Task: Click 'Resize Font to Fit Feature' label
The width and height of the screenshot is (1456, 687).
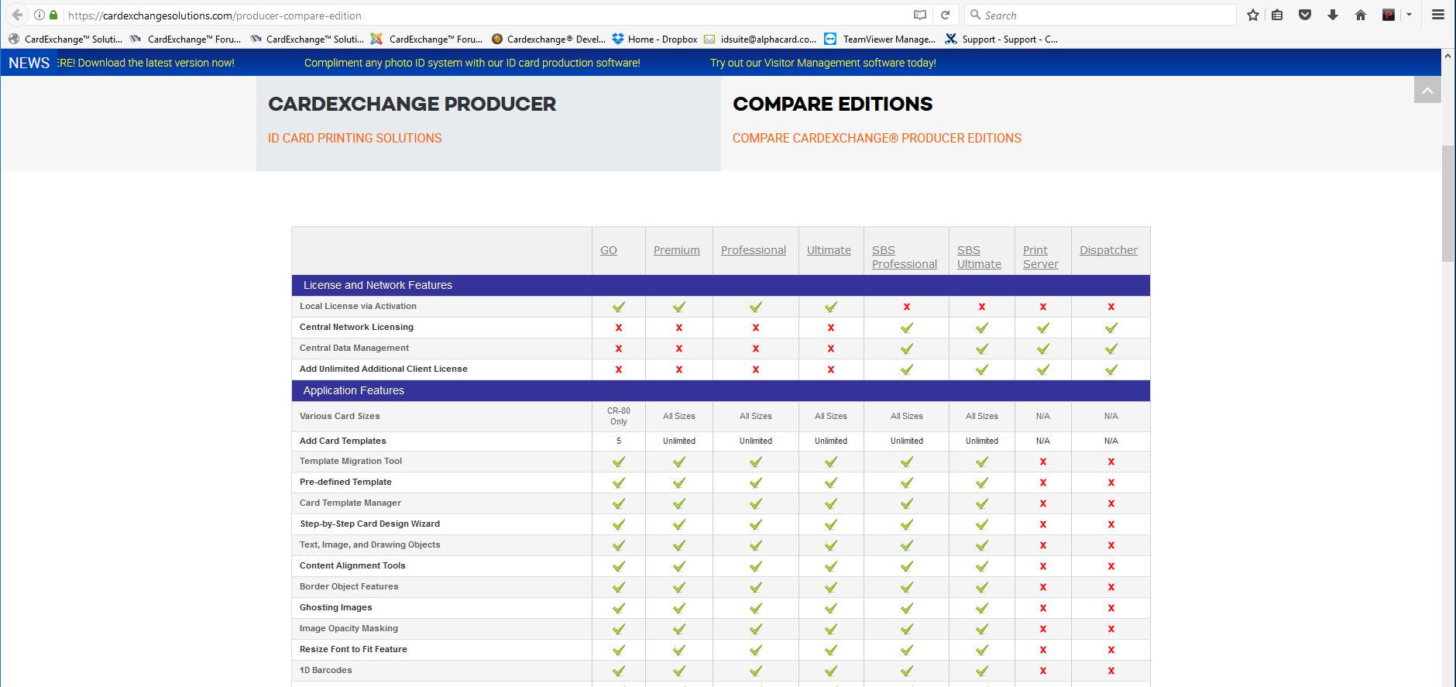Action: 353,649
